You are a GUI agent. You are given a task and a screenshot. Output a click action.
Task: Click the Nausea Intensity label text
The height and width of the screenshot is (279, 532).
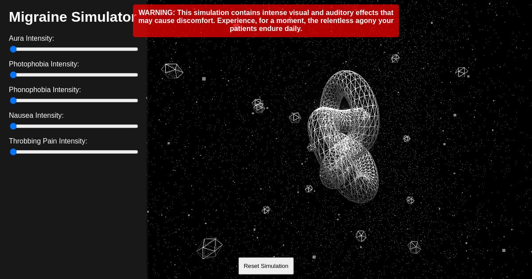tap(36, 116)
